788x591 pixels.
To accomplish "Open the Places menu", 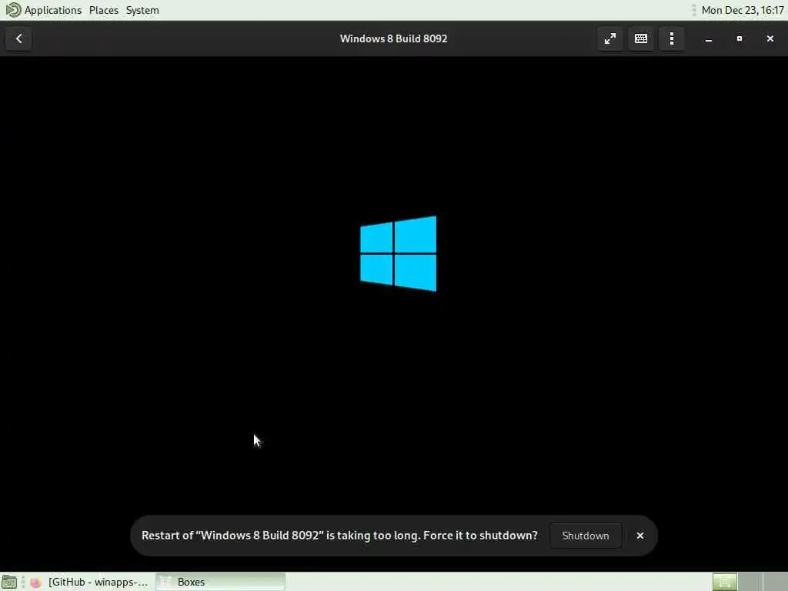I will [x=104, y=10].
